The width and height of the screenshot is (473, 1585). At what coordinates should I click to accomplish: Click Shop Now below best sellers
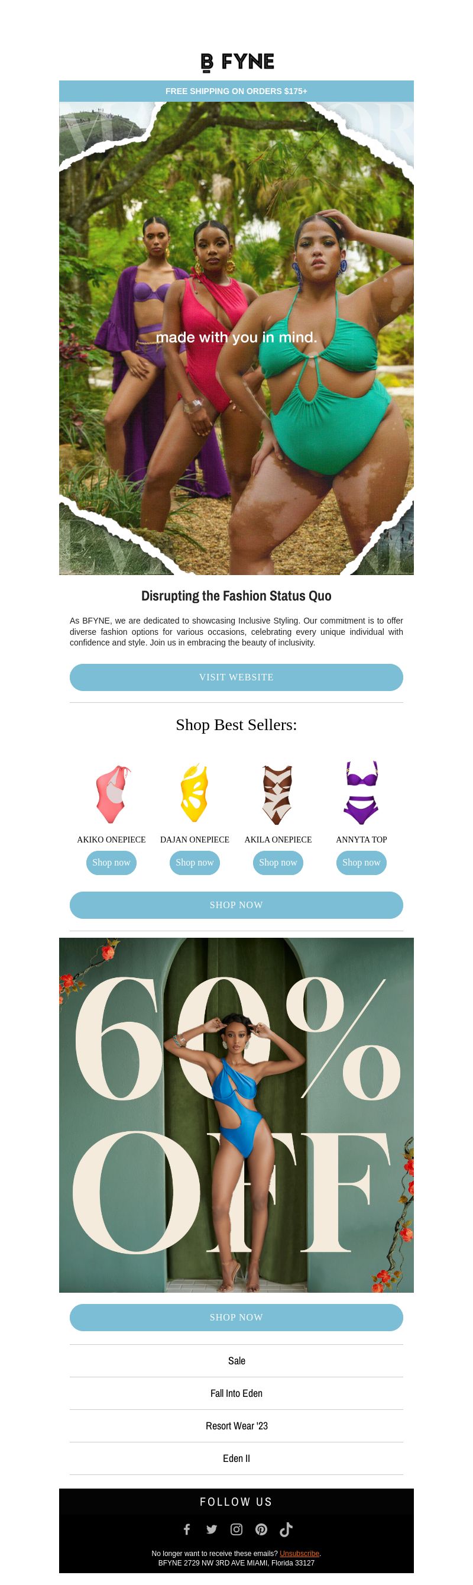(x=236, y=905)
